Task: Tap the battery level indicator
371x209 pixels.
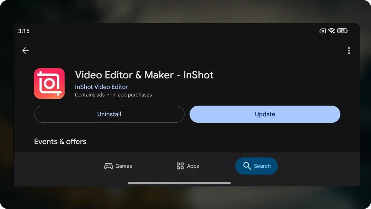Action: pyautogui.click(x=342, y=31)
